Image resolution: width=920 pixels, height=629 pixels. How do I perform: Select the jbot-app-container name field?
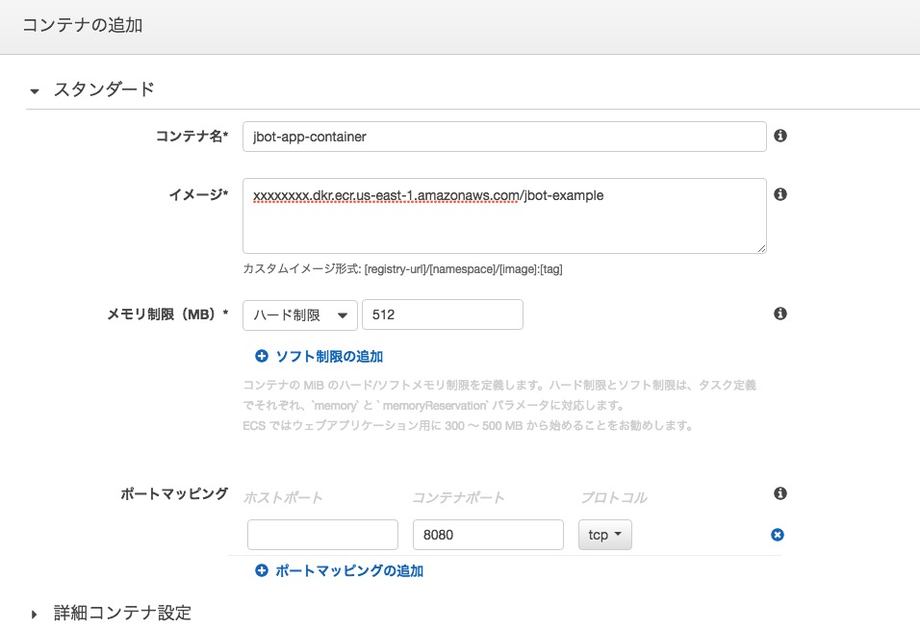click(505, 136)
